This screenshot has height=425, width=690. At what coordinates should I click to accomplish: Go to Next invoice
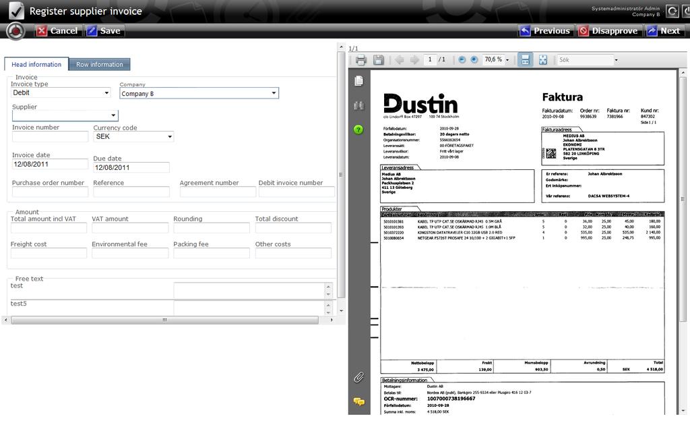664,31
